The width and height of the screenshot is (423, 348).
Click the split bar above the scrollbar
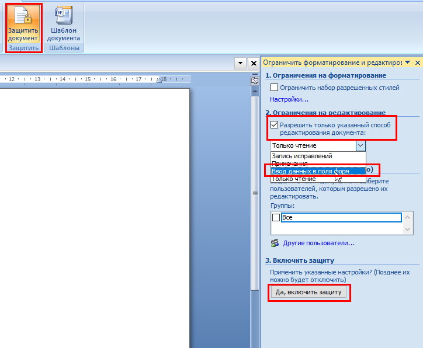255,74
